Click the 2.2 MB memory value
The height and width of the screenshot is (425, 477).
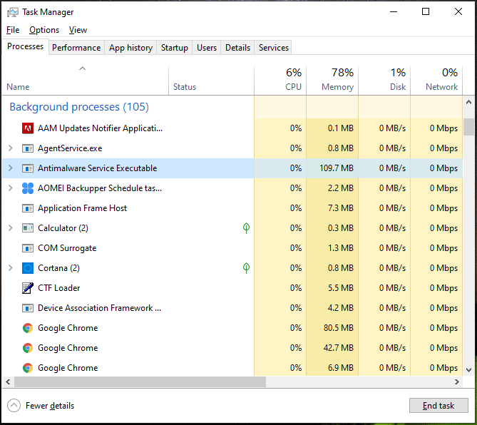(x=341, y=188)
